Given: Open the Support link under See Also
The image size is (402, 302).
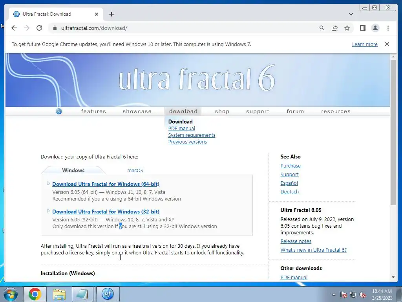Looking at the screenshot, I should (x=289, y=175).
